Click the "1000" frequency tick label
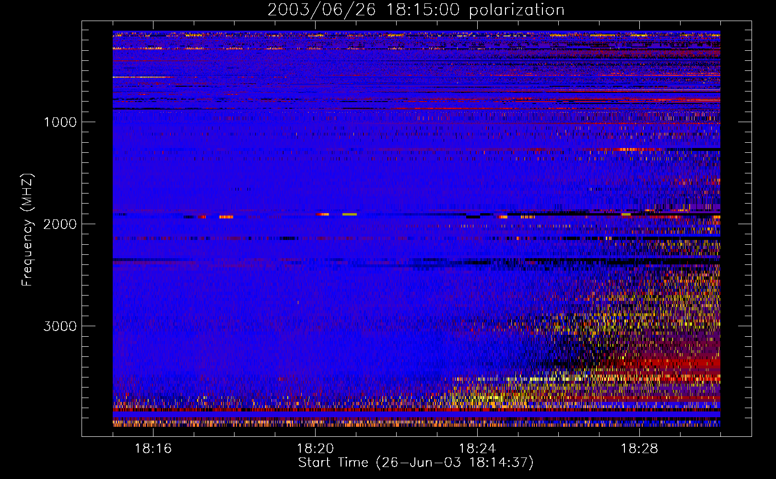 pos(60,122)
